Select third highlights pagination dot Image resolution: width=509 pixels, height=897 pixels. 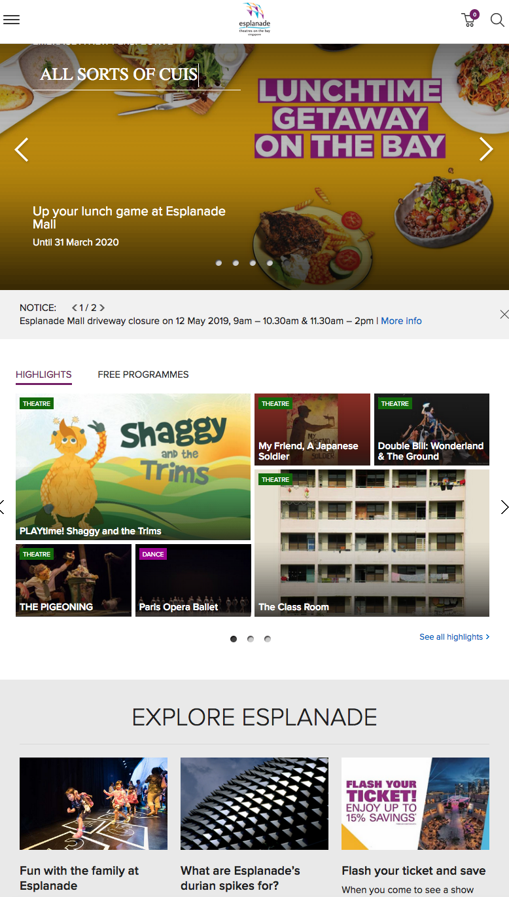click(x=268, y=639)
